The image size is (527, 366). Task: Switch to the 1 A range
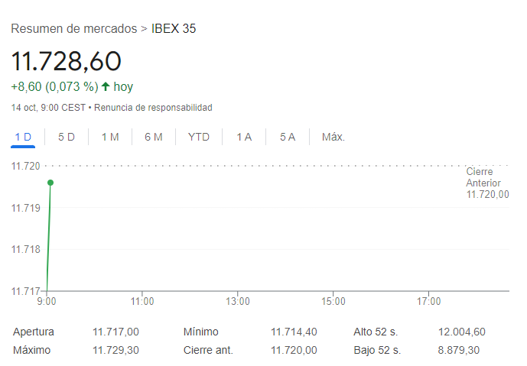pyautogui.click(x=244, y=137)
